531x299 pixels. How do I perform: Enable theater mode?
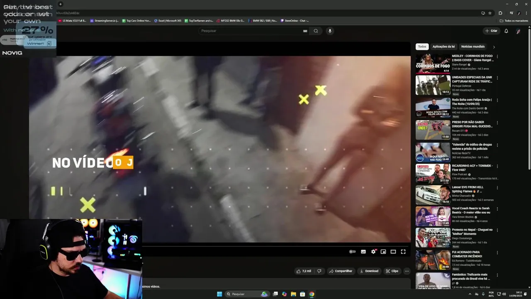(393, 252)
